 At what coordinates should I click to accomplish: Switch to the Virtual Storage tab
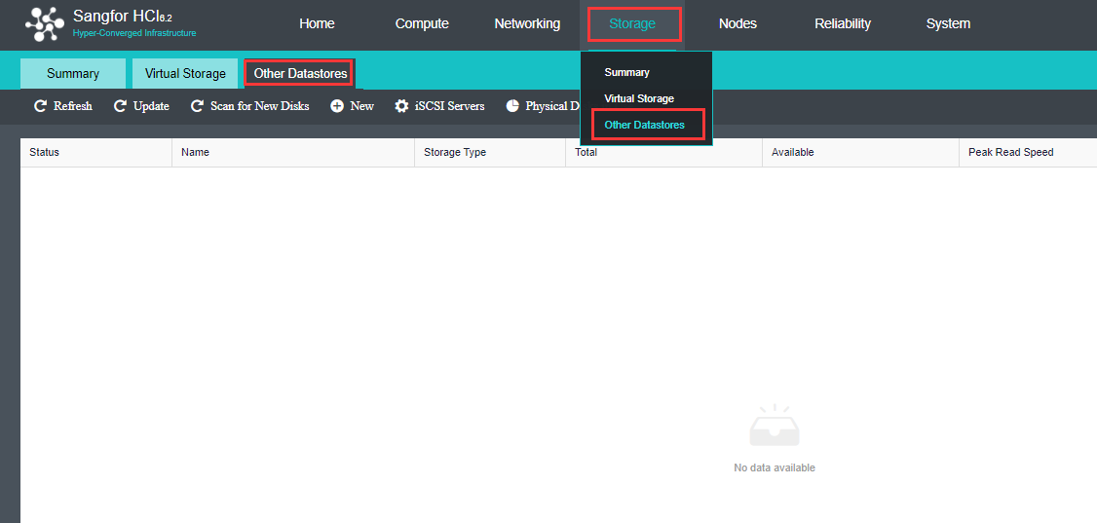[185, 73]
